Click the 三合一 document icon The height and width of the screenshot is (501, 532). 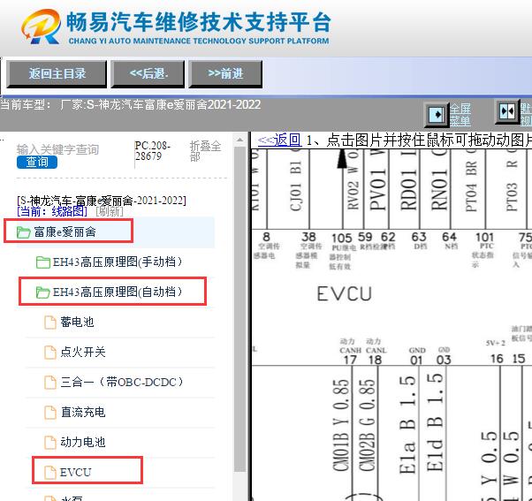[50, 383]
